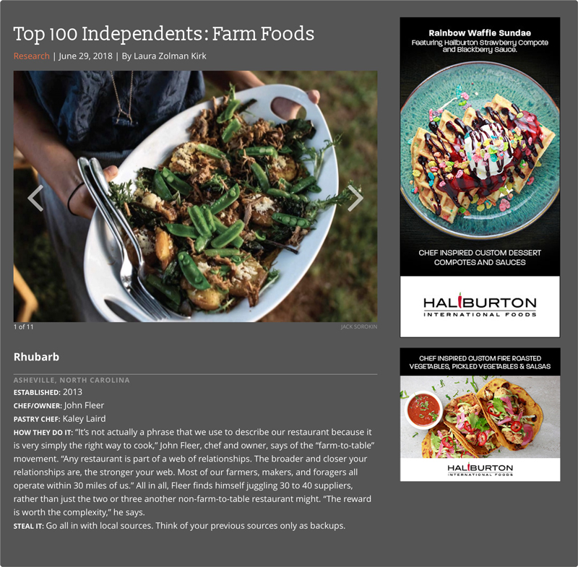578x567 pixels.
Task: Open the fire roasted vegetables taco ad
Action: coord(480,414)
